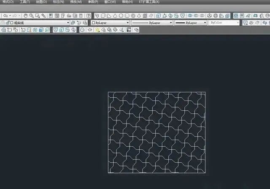Viewport: 270px width, 189px height.
Task: Open the QuickCalc calculator icon
Action: (x=81, y=16)
